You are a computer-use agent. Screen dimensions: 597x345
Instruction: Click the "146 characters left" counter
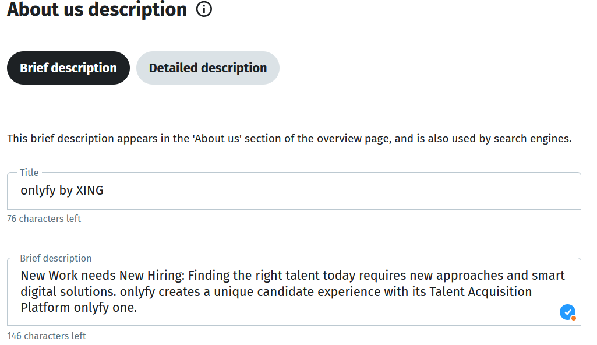pyautogui.click(x=47, y=336)
